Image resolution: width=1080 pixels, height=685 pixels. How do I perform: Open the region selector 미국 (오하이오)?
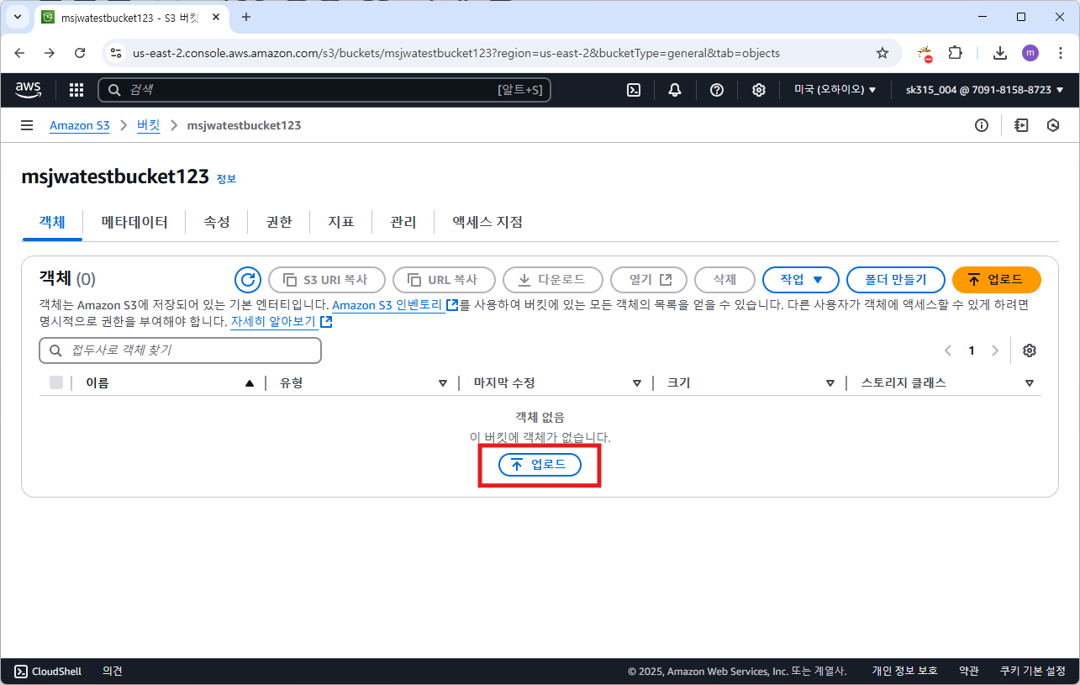[x=835, y=90]
